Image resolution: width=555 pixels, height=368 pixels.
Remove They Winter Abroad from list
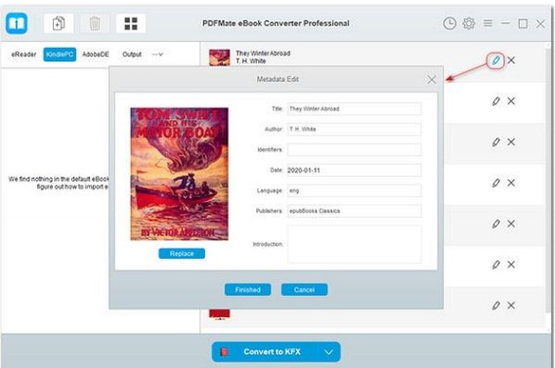click(511, 61)
